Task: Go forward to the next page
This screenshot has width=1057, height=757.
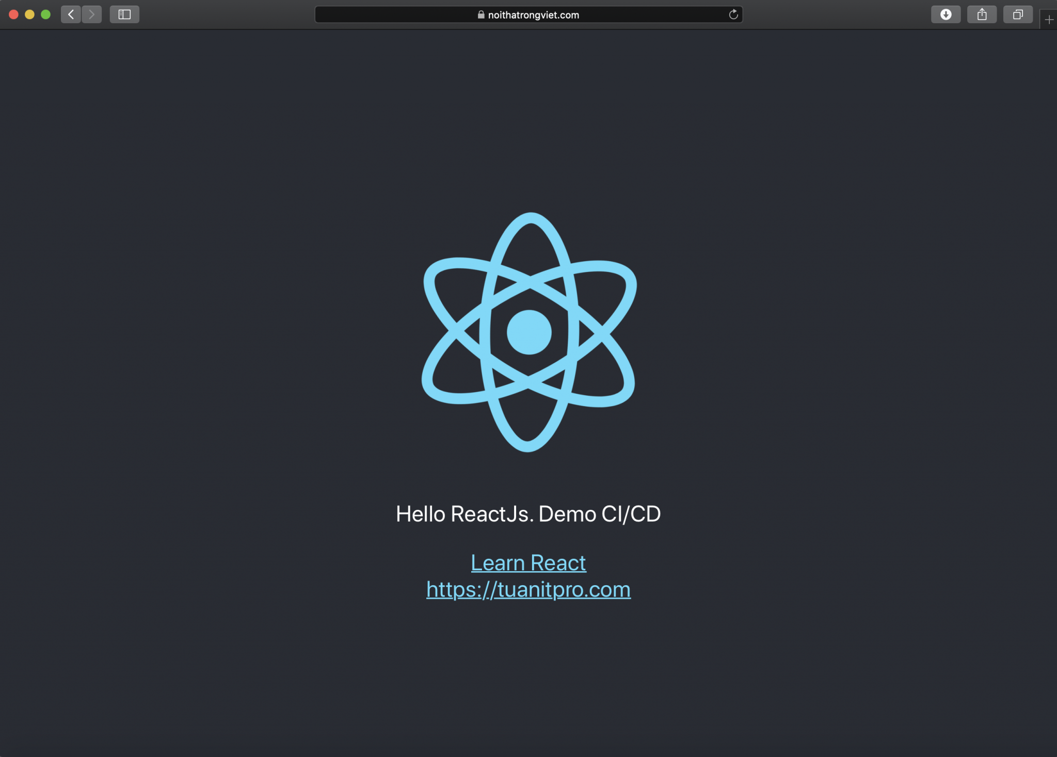Action: coord(92,14)
